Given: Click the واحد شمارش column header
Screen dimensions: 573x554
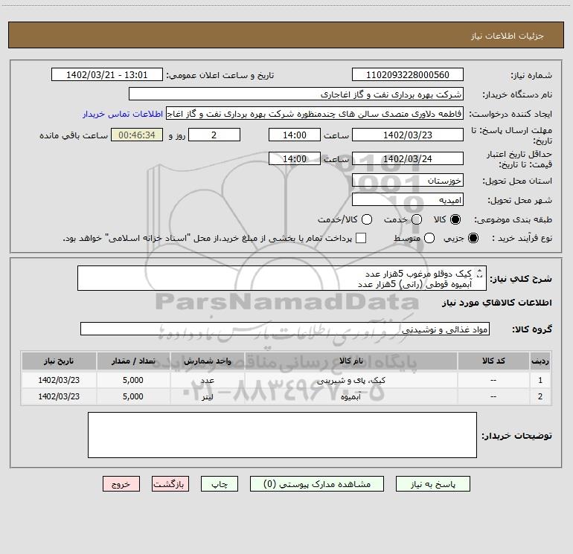Looking at the screenshot, I should [x=207, y=361].
